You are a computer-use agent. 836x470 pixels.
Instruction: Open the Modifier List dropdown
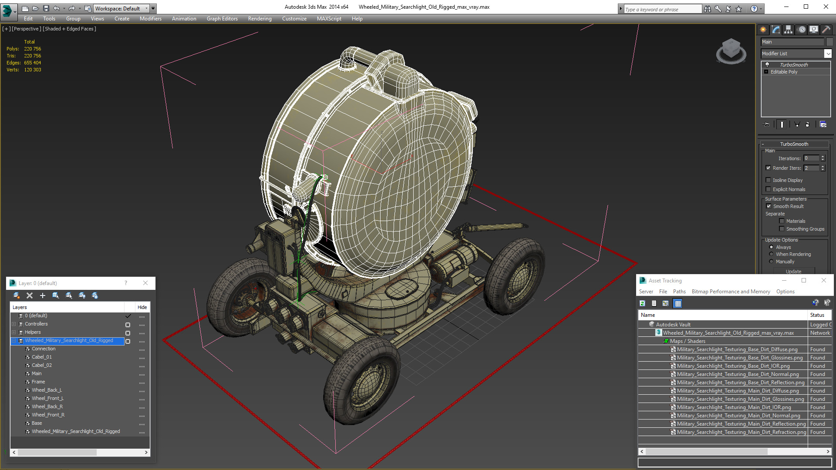(828, 54)
